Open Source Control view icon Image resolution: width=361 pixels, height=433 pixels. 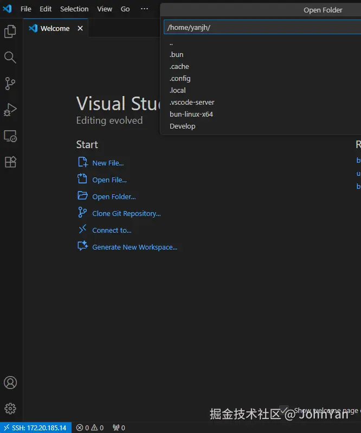[10, 84]
